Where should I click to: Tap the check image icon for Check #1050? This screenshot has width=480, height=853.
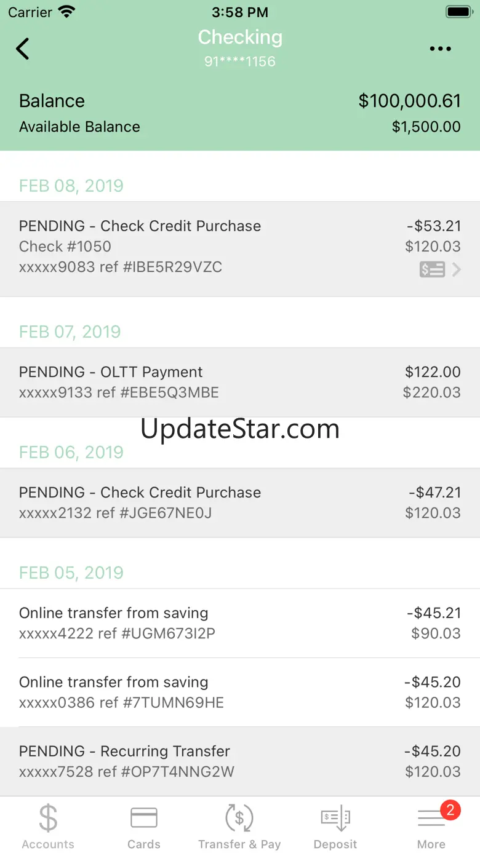[432, 269]
